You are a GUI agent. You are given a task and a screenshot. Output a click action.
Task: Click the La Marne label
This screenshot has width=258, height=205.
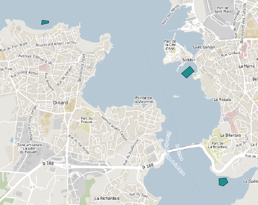[247, 66]
